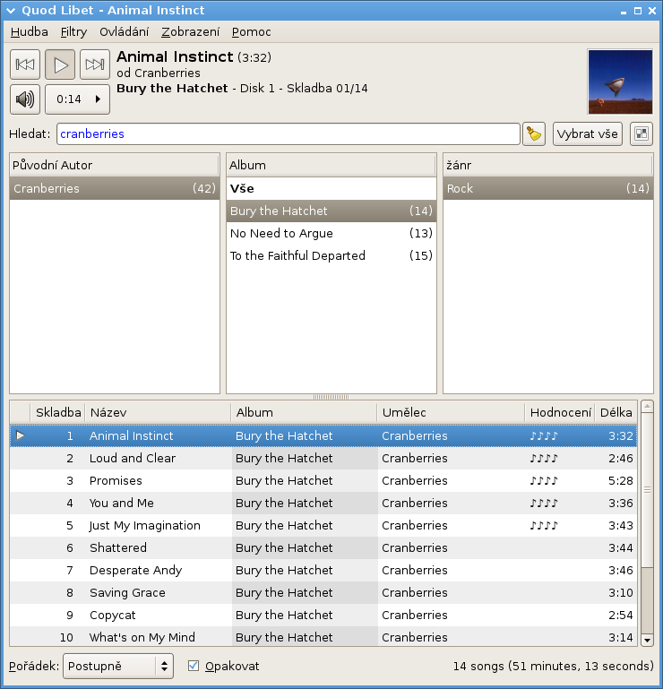The height and width of the screenshot is (689, 663).
Task: Open the window menu arrow in title bar
Action: 11,11
